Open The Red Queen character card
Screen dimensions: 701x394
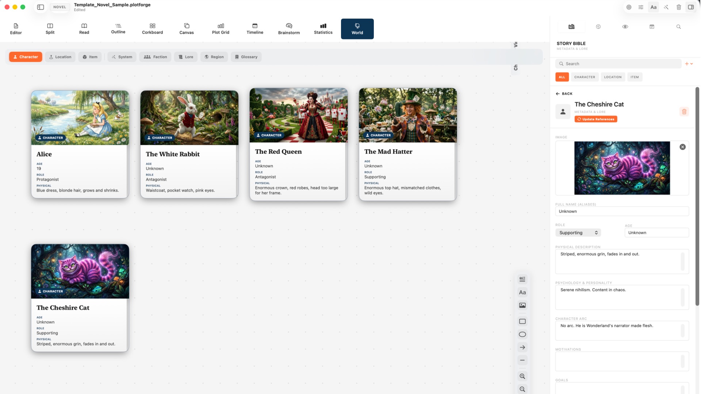pyautogui.click(x=298, y=144)
